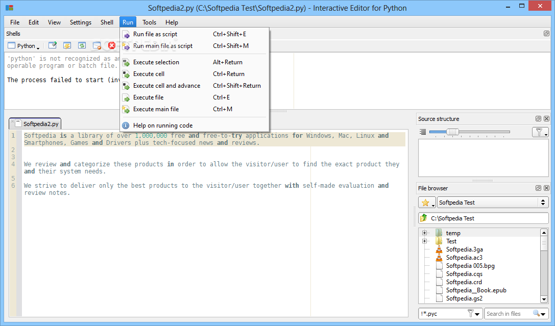Open the View menu
This screenshot has width=555, height=326.
click(54, 22)
